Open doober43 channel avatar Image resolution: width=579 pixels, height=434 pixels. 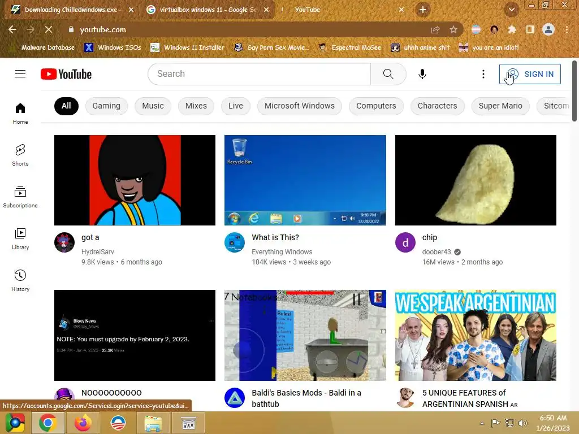pos(405,242)
